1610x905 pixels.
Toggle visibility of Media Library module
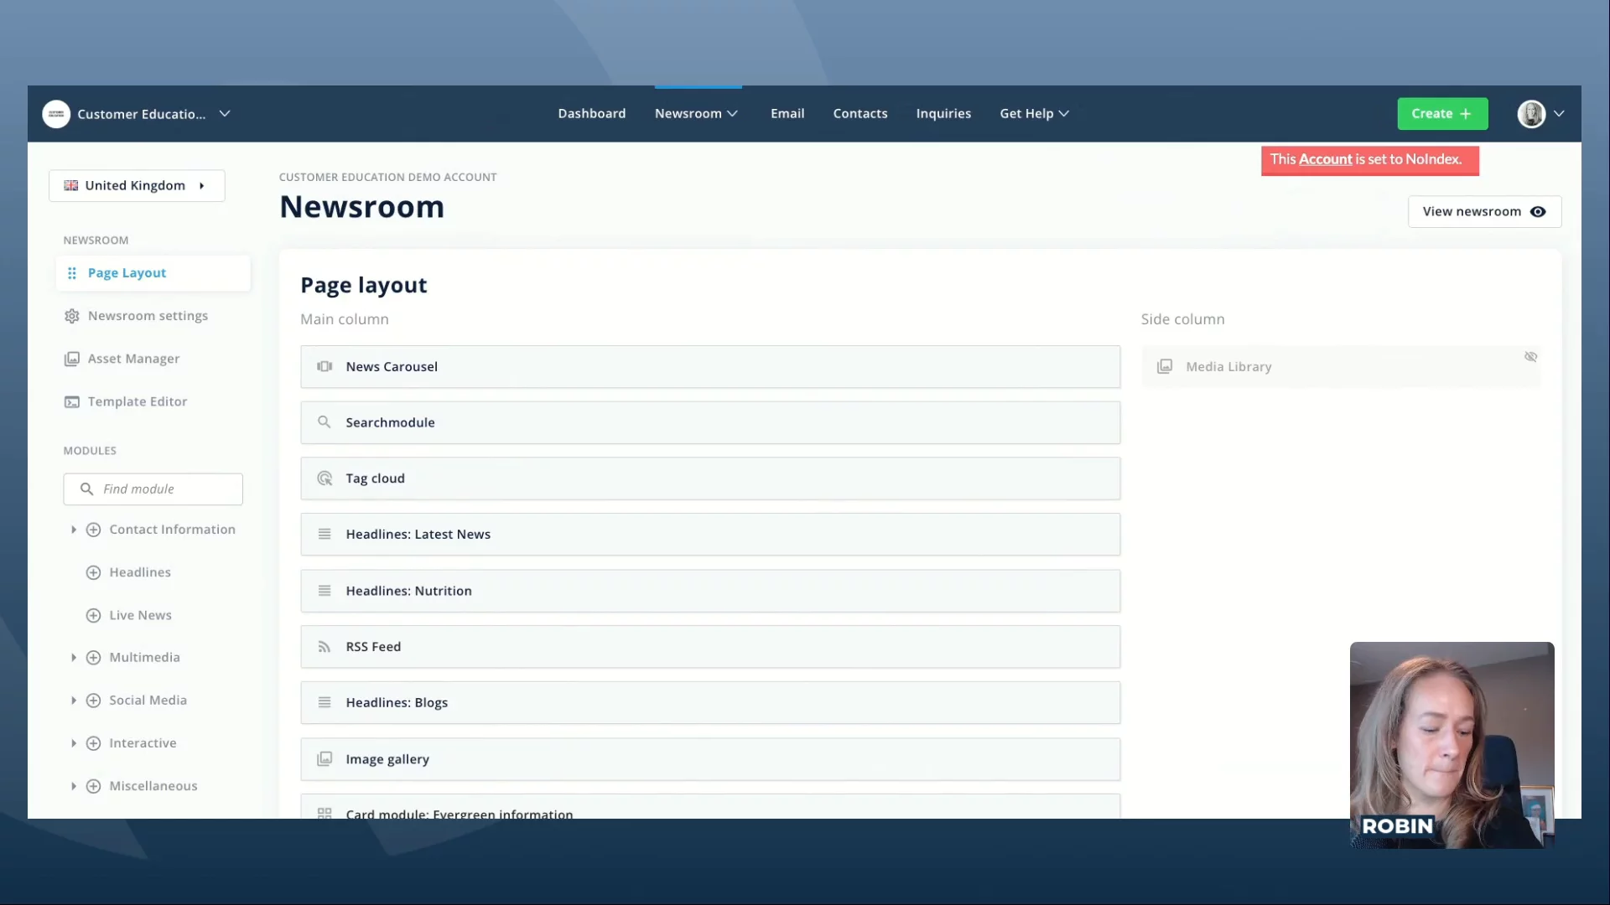[1530, 357]
